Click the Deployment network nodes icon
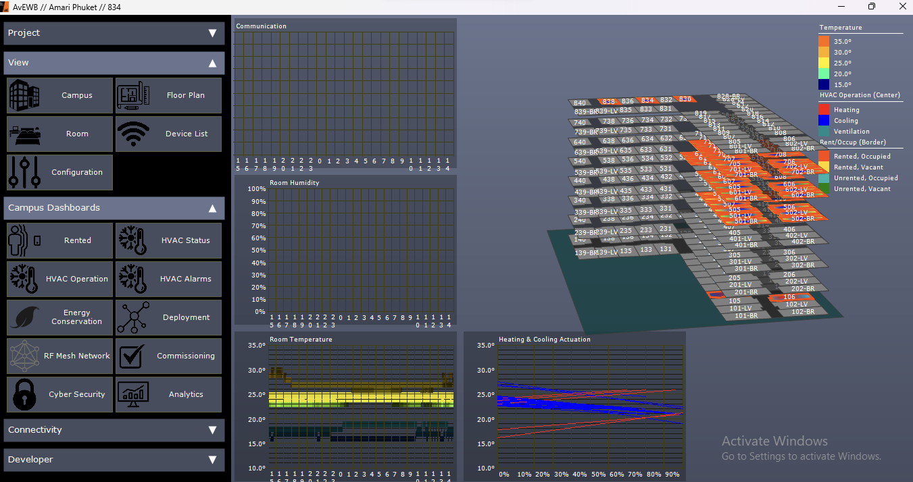This screenshot has width=913, height=482. pyautogui.click(x=133, y=317)
